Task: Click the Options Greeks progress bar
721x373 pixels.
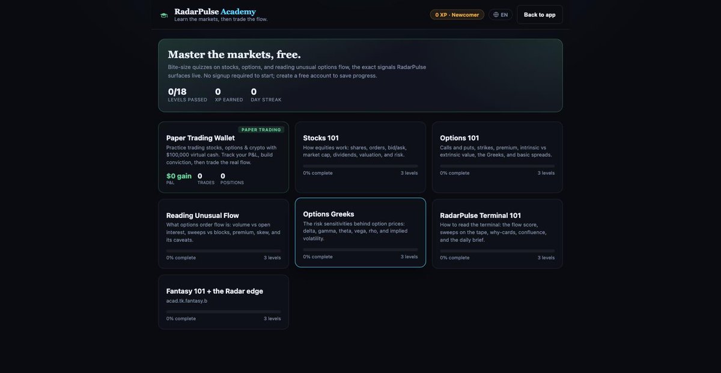Action: (360, 249)
